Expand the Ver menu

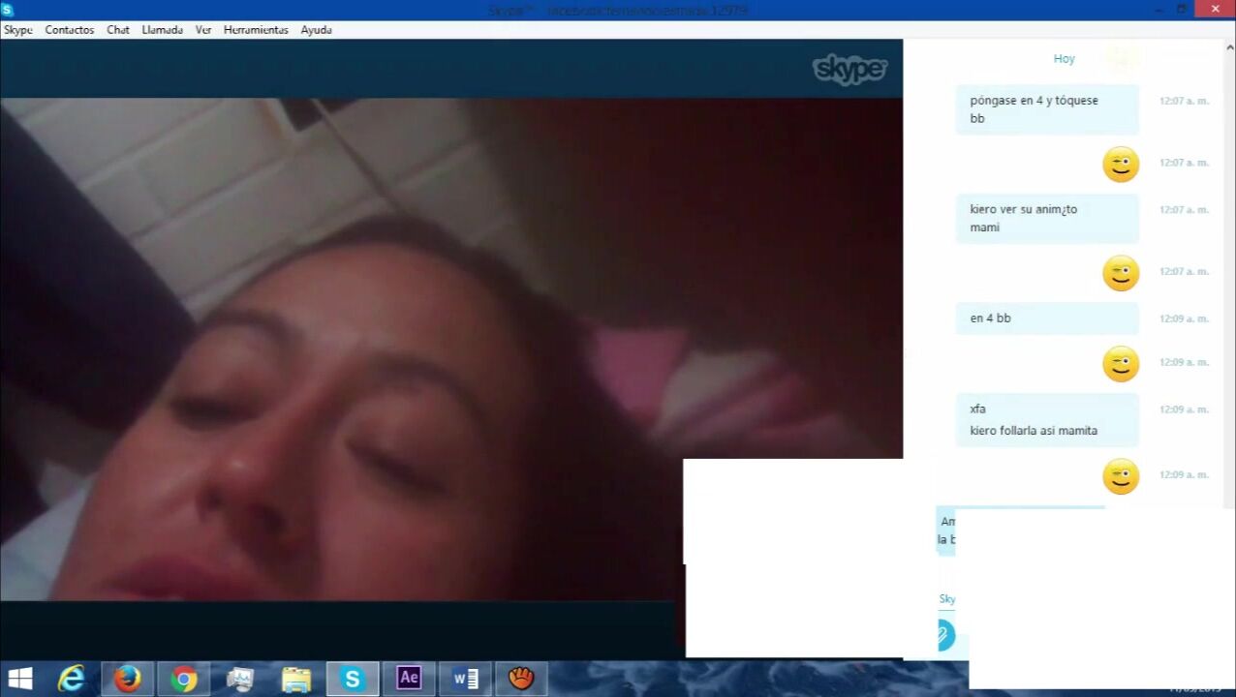click(x=203, y=30)
